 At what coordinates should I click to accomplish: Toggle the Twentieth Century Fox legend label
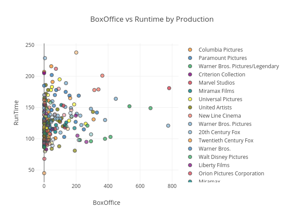(x=225, y=141)
